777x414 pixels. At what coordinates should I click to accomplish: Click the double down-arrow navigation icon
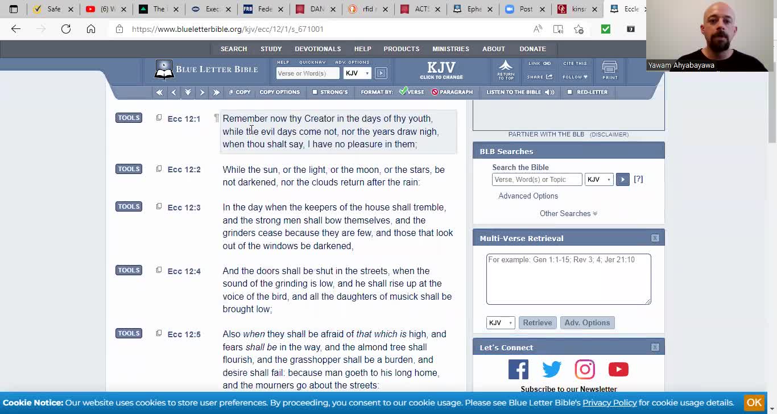[188, 92]
